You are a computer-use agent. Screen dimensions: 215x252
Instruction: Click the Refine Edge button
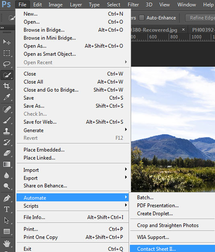(201, 18)
